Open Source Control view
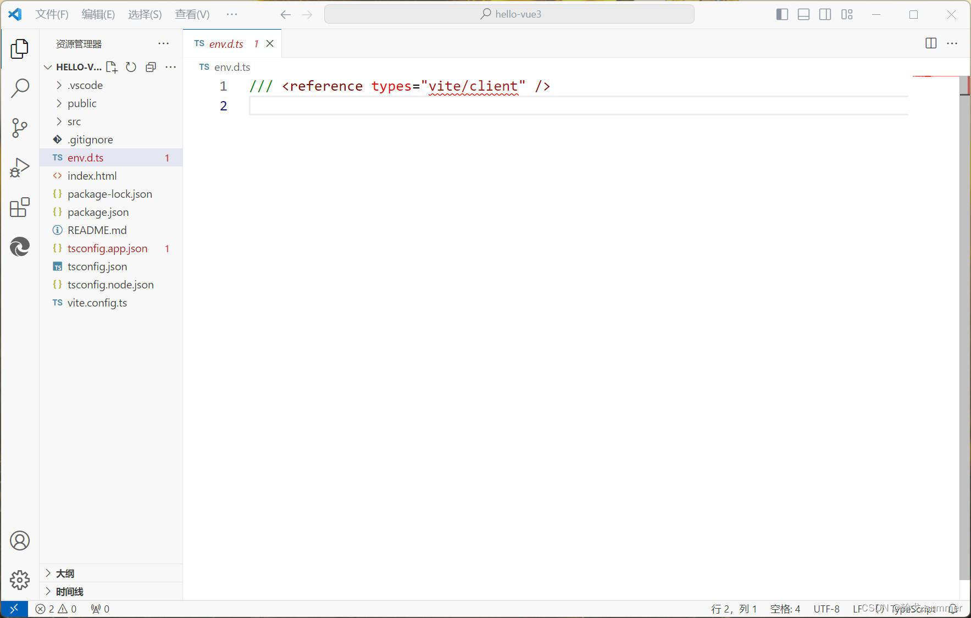The image size is (971, 618). pos(20,128)
